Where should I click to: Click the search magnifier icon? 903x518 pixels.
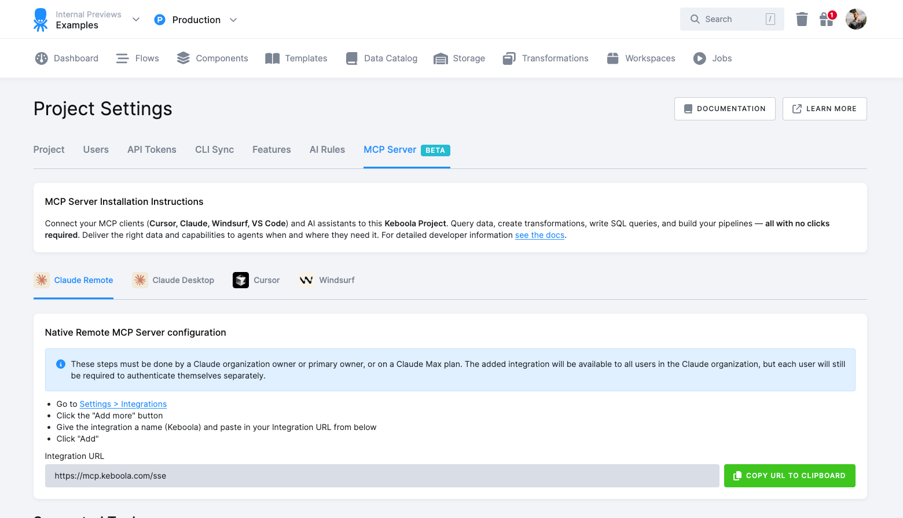pyautogui.click(x=695, y=19)
